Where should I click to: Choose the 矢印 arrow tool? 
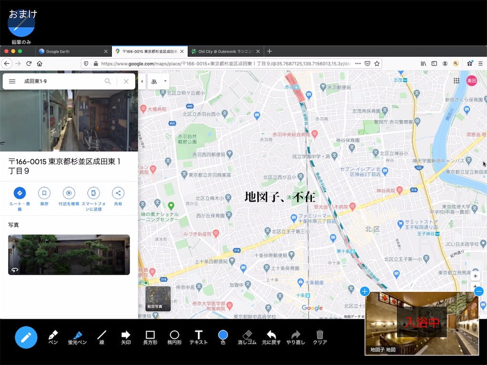pos(126,337)
